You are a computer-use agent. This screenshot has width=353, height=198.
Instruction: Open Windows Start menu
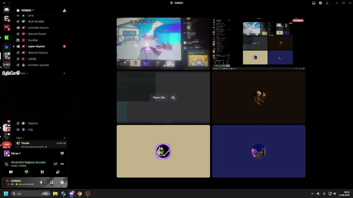6,194
